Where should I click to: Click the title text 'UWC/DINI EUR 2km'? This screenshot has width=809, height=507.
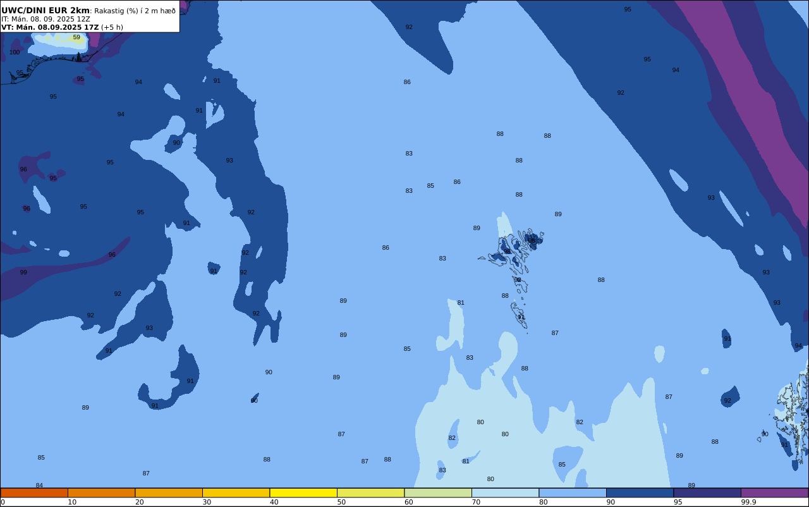pos(46,11)
